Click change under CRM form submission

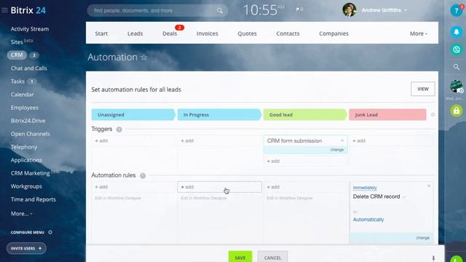click(336, 150)
